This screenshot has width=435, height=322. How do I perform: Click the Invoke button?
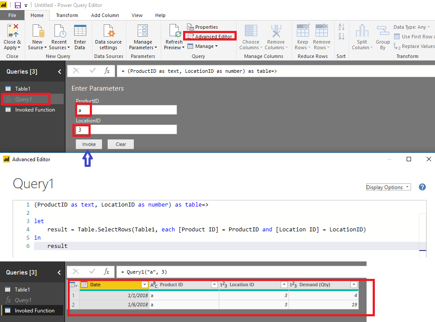[89, 144]
